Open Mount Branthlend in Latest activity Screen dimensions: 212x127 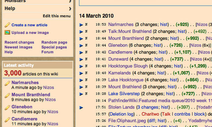(x=31, y=95)
